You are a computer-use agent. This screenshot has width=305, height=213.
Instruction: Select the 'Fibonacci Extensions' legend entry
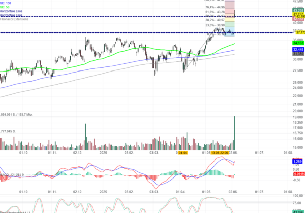coord(14,19)
